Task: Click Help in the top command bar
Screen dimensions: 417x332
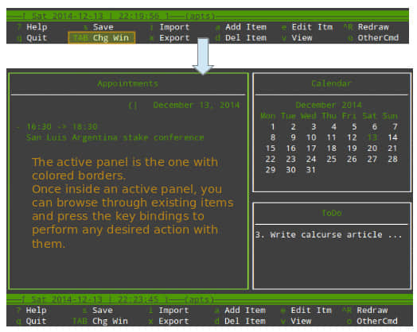Action: [37, 27]
